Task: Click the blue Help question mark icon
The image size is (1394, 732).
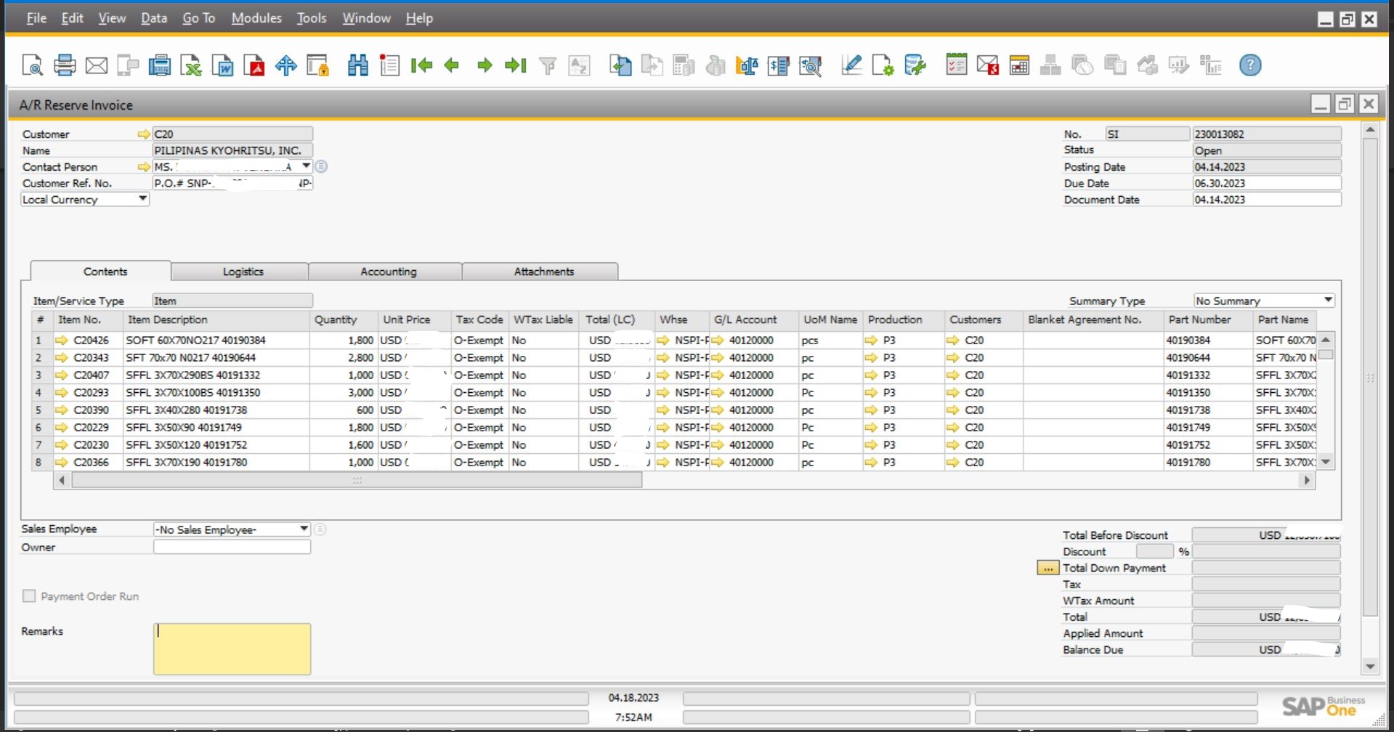Action: click(x=1250, y=65)
